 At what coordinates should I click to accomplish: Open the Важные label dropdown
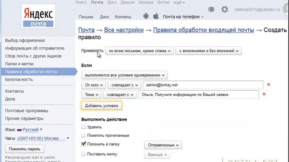pos(157,155)
